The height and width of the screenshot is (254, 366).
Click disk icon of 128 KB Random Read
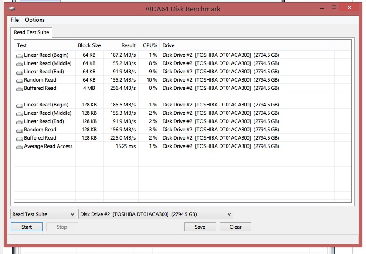coord(19,130)
